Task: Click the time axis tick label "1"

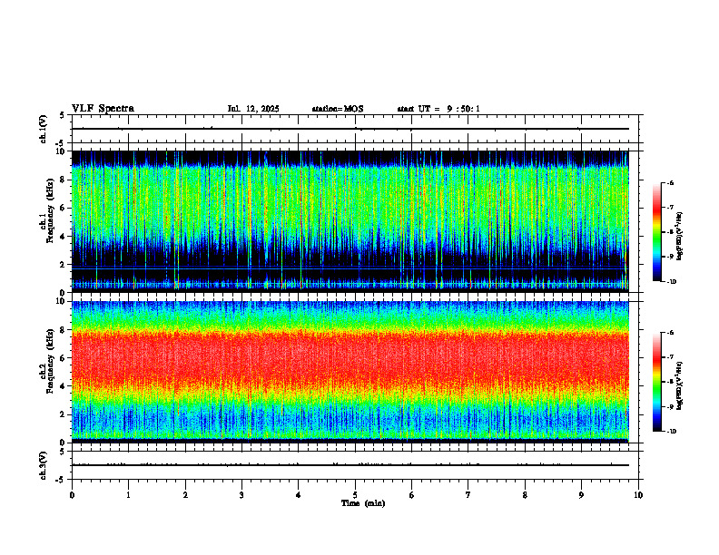Action: point(128,495)
